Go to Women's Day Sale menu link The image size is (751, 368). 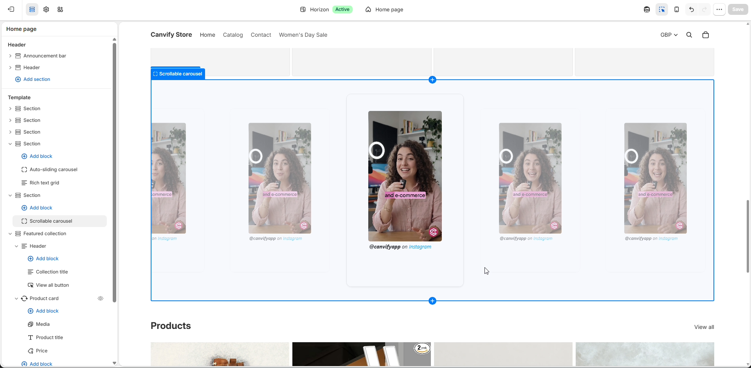pyautogui.click(x=303, y=35)
